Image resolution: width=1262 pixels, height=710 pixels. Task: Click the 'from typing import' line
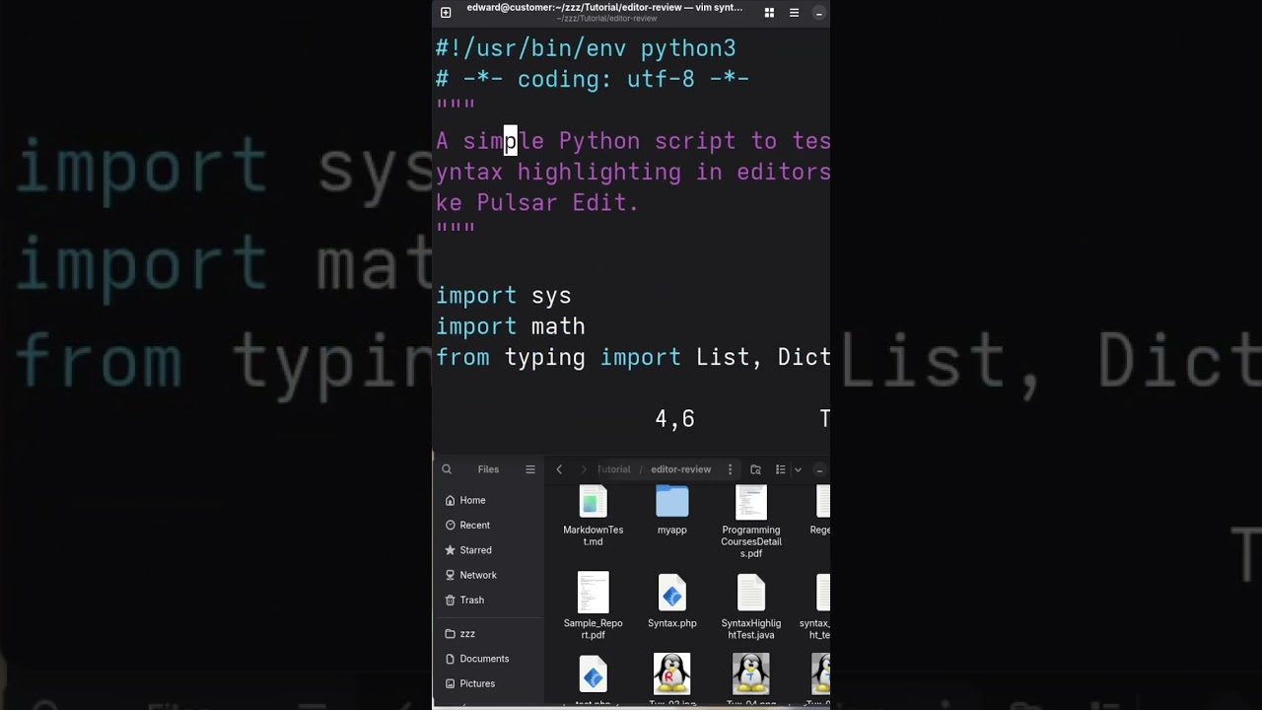click(x=633, y=357)
